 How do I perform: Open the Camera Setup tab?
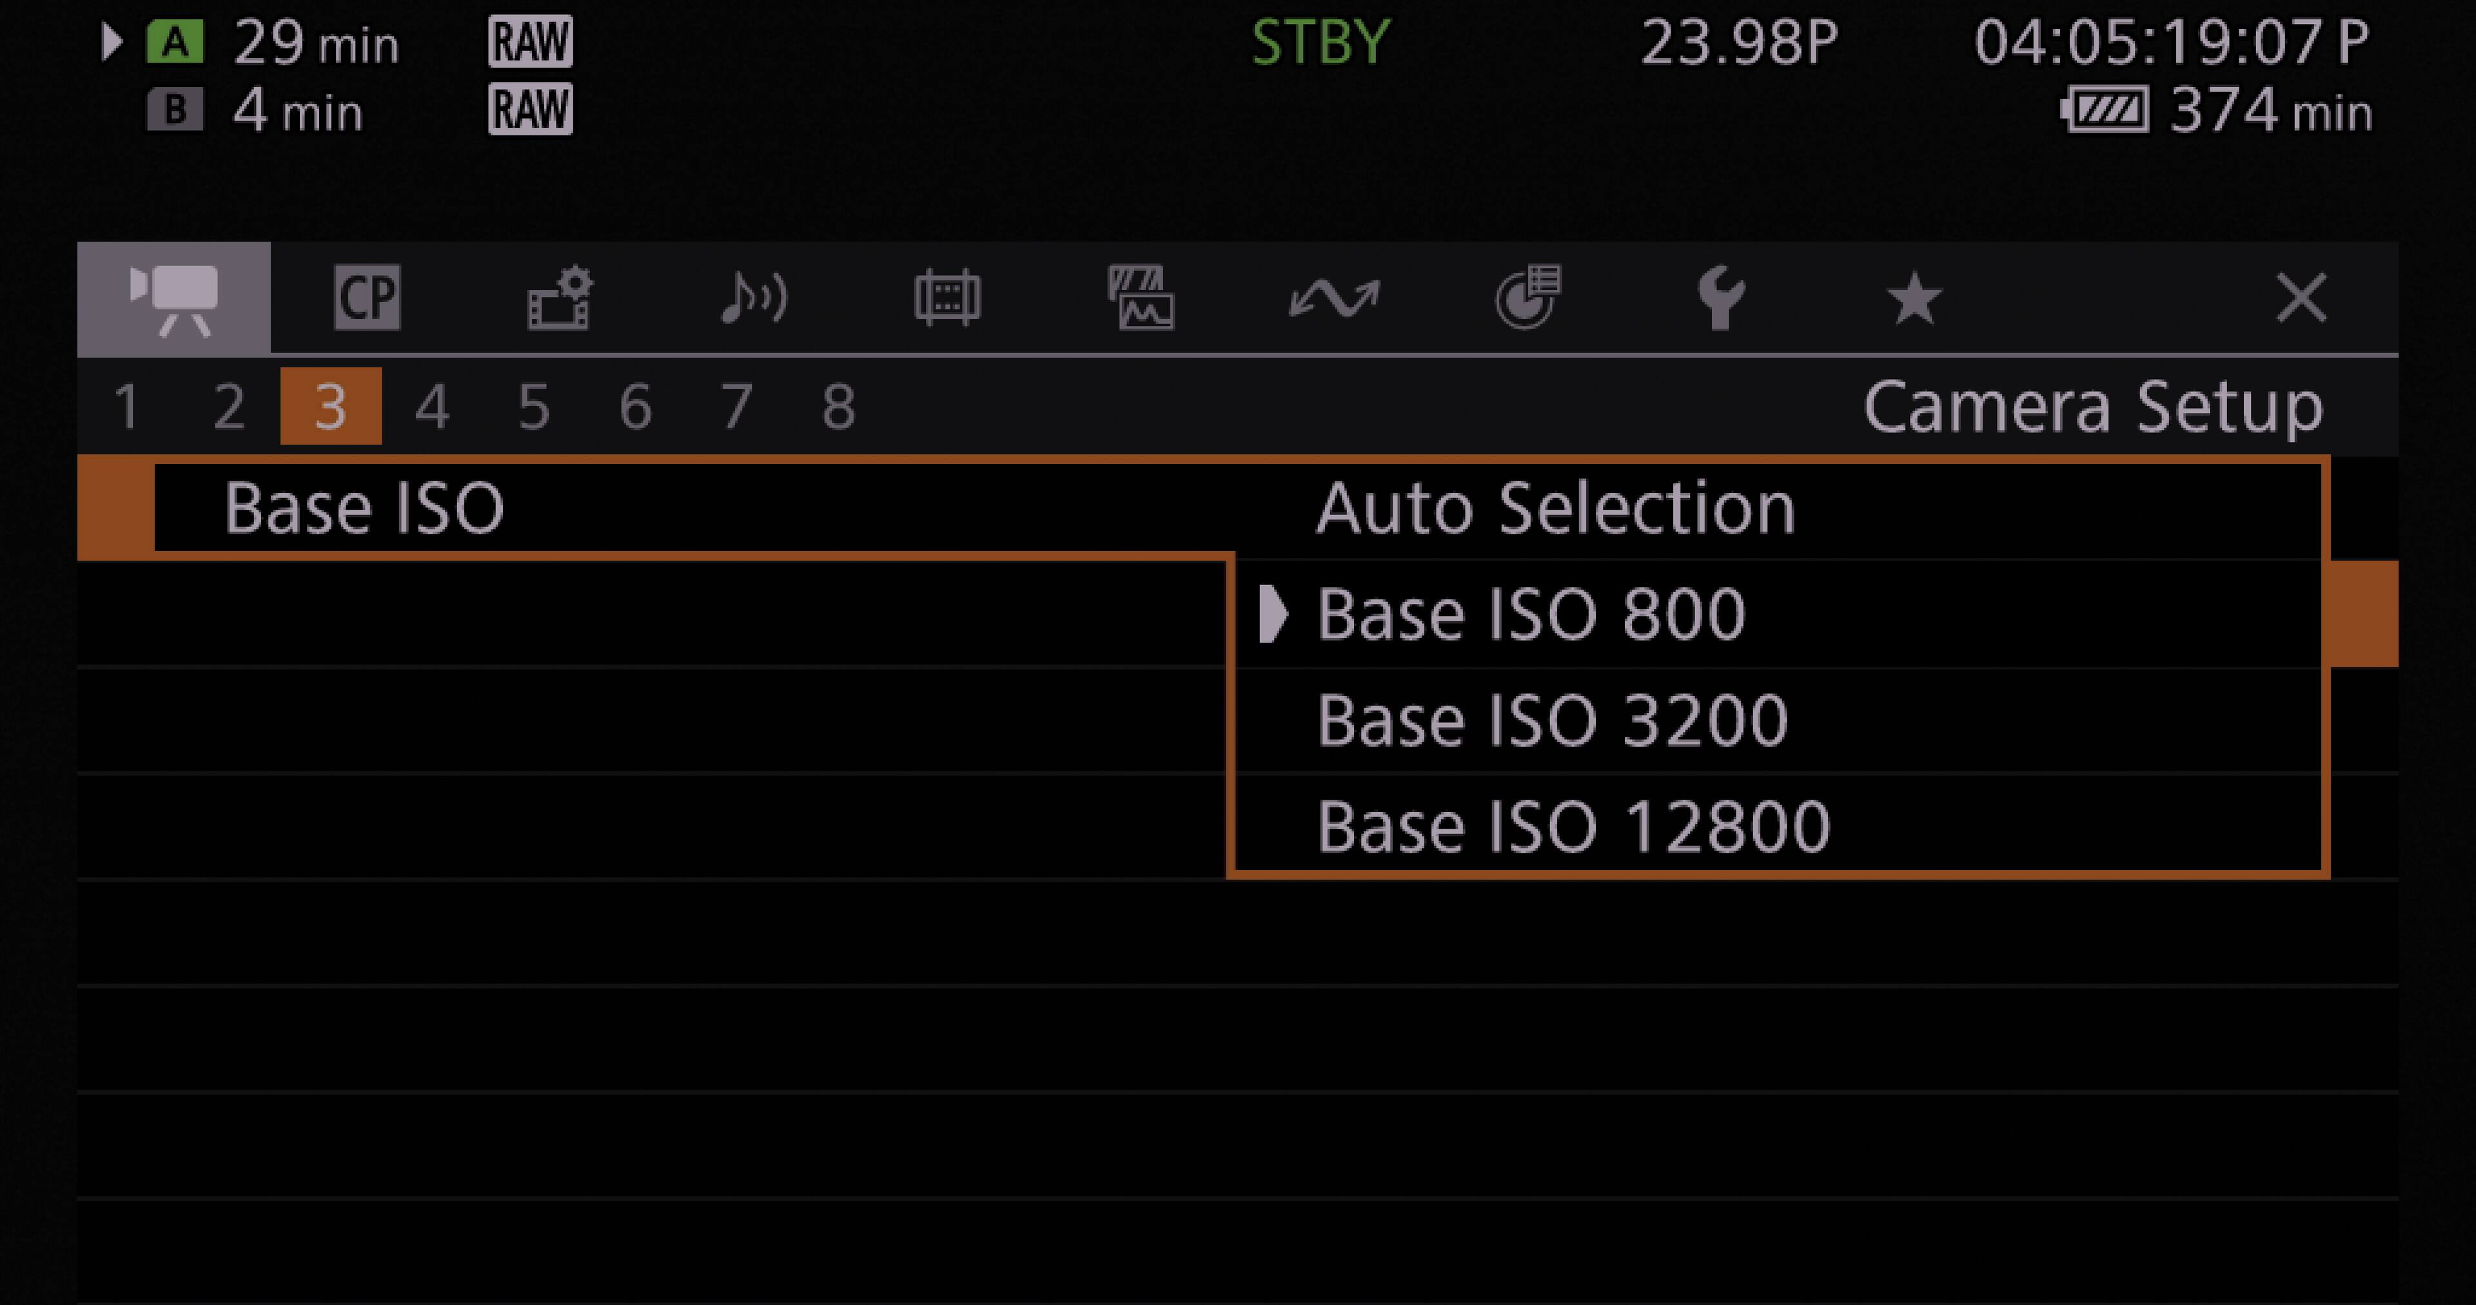coord(173,298)
